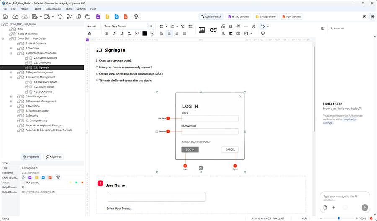Viewport: 377px width, 221px height.
Task: Switch to the Keywords tab
Action: pos(53,157)
